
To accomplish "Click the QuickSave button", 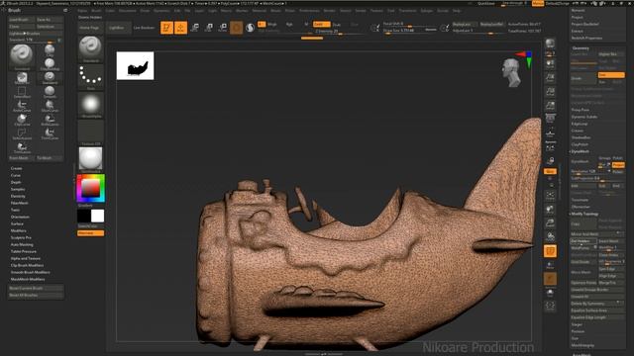I will coord(486,3).
